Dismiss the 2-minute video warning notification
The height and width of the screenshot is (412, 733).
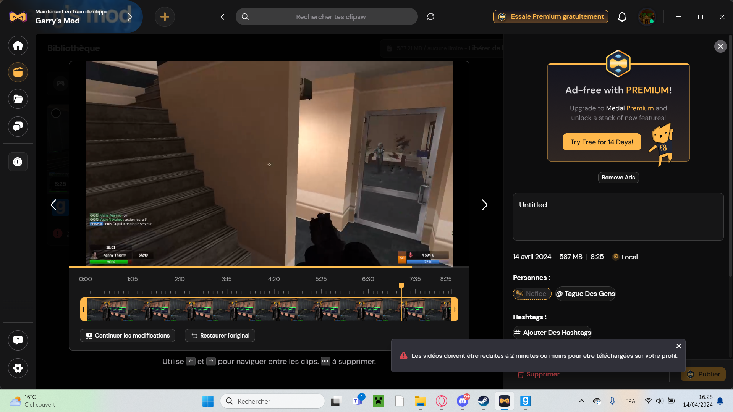pos(679,346)
